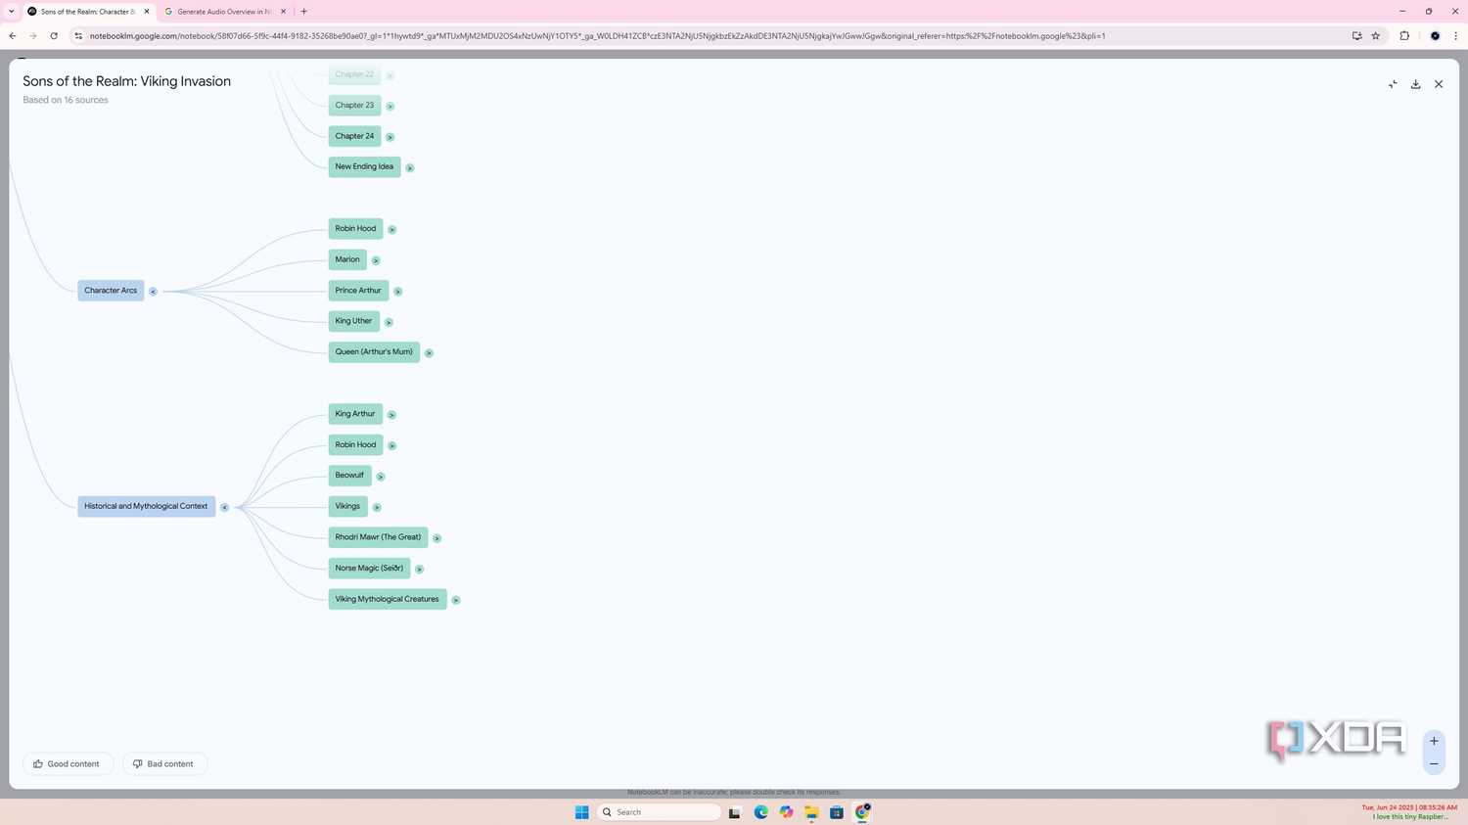
Task: Zoom in on the mind map
Action: [x=1434, y=741]
